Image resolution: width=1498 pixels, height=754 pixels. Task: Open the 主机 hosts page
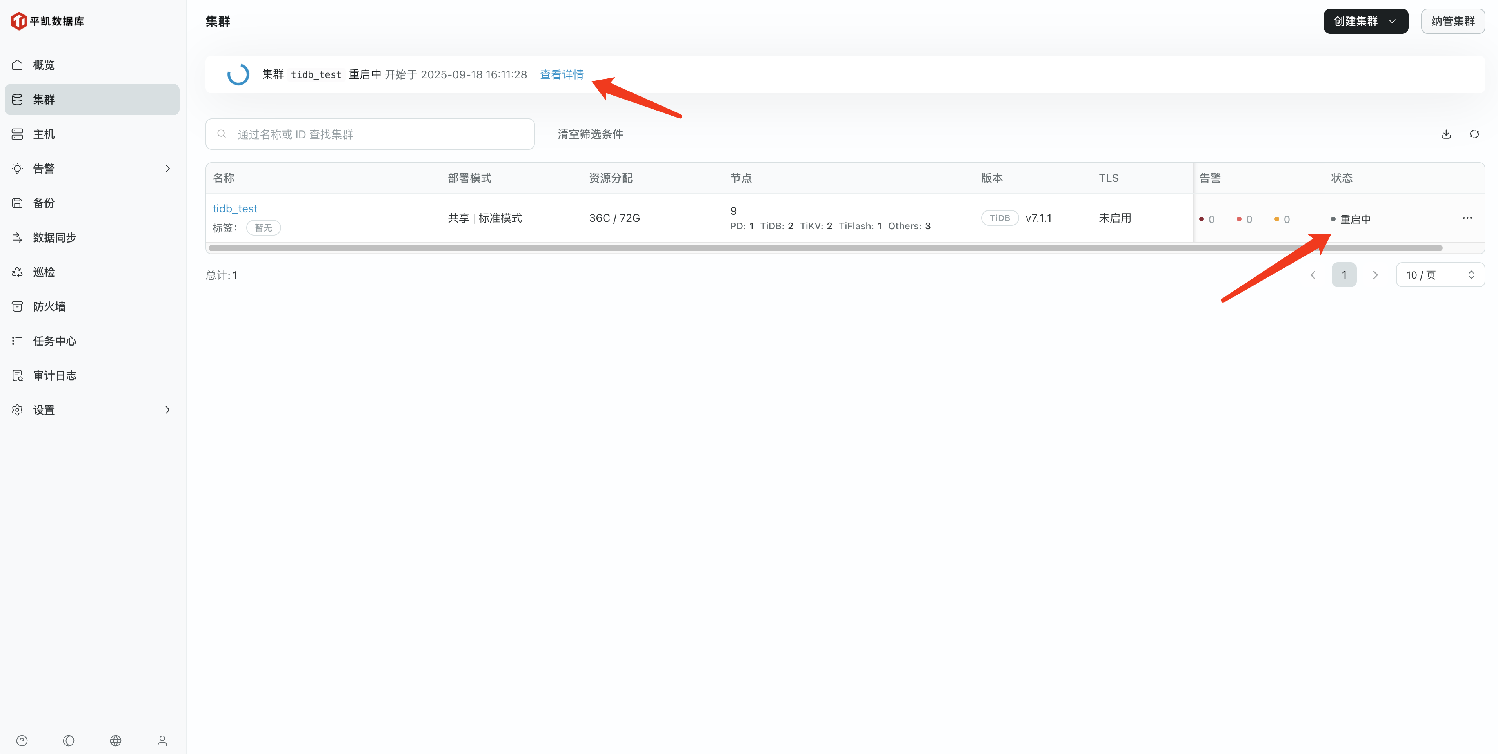(x=43, y=134)
